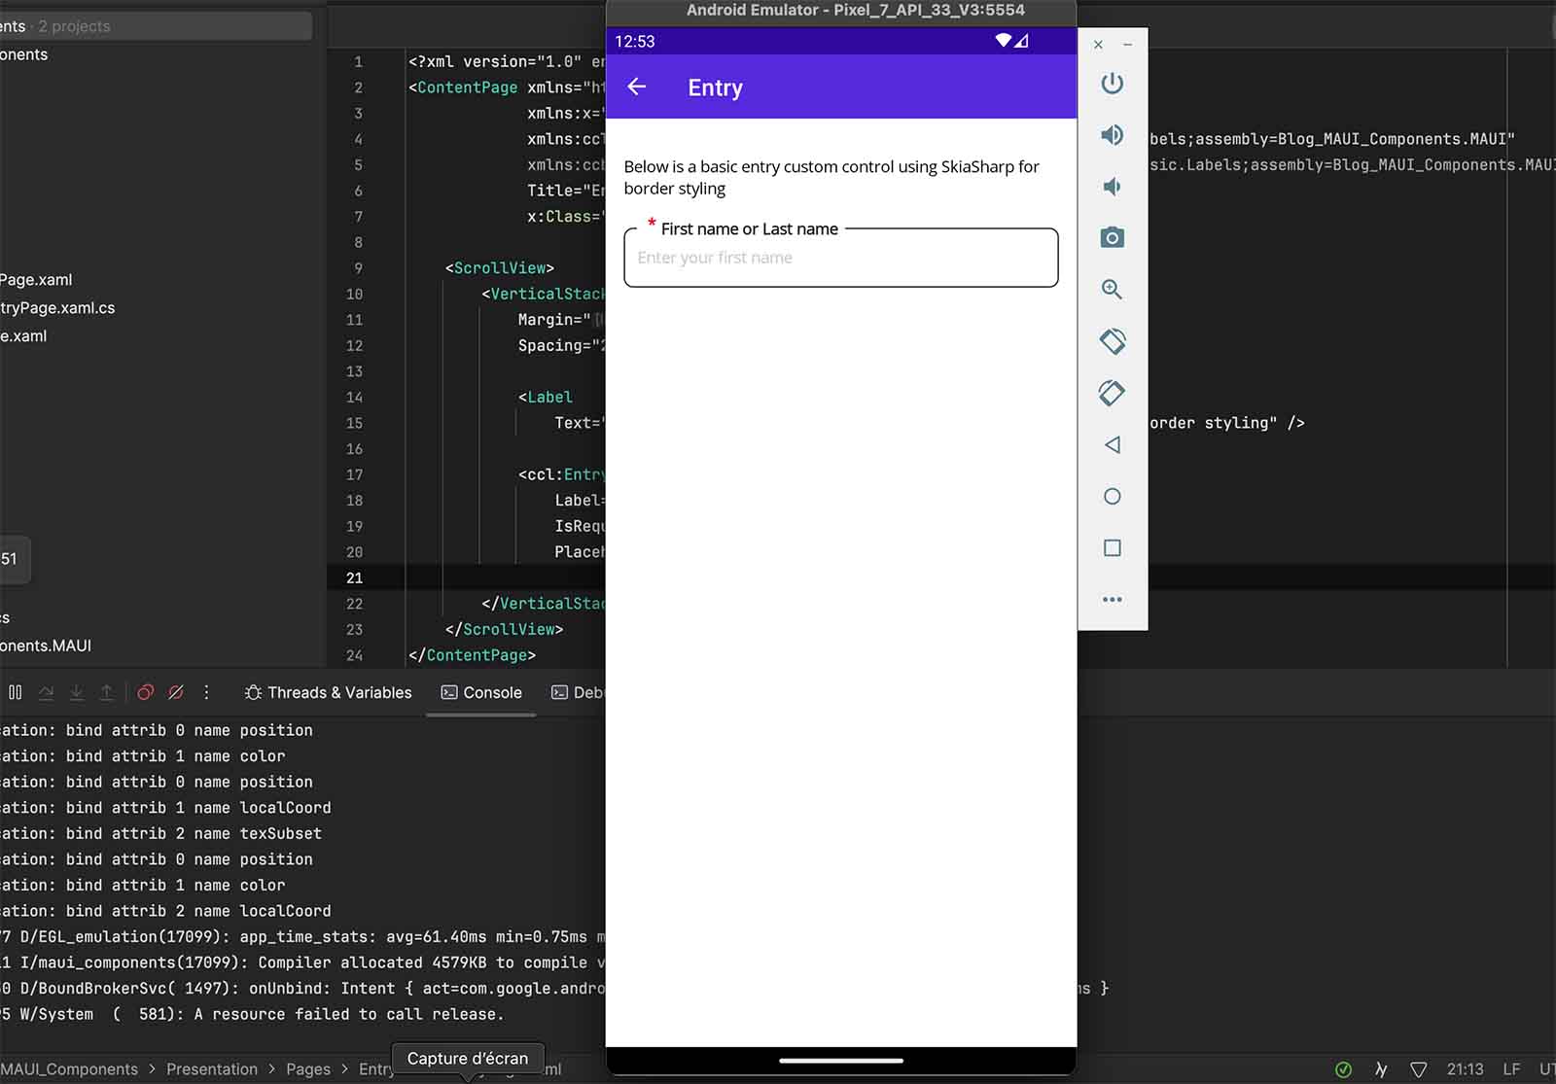Rotate the emulator left with the upper rotate icon
This screenshot has width=1556, height=1084.
(1112, 341)
